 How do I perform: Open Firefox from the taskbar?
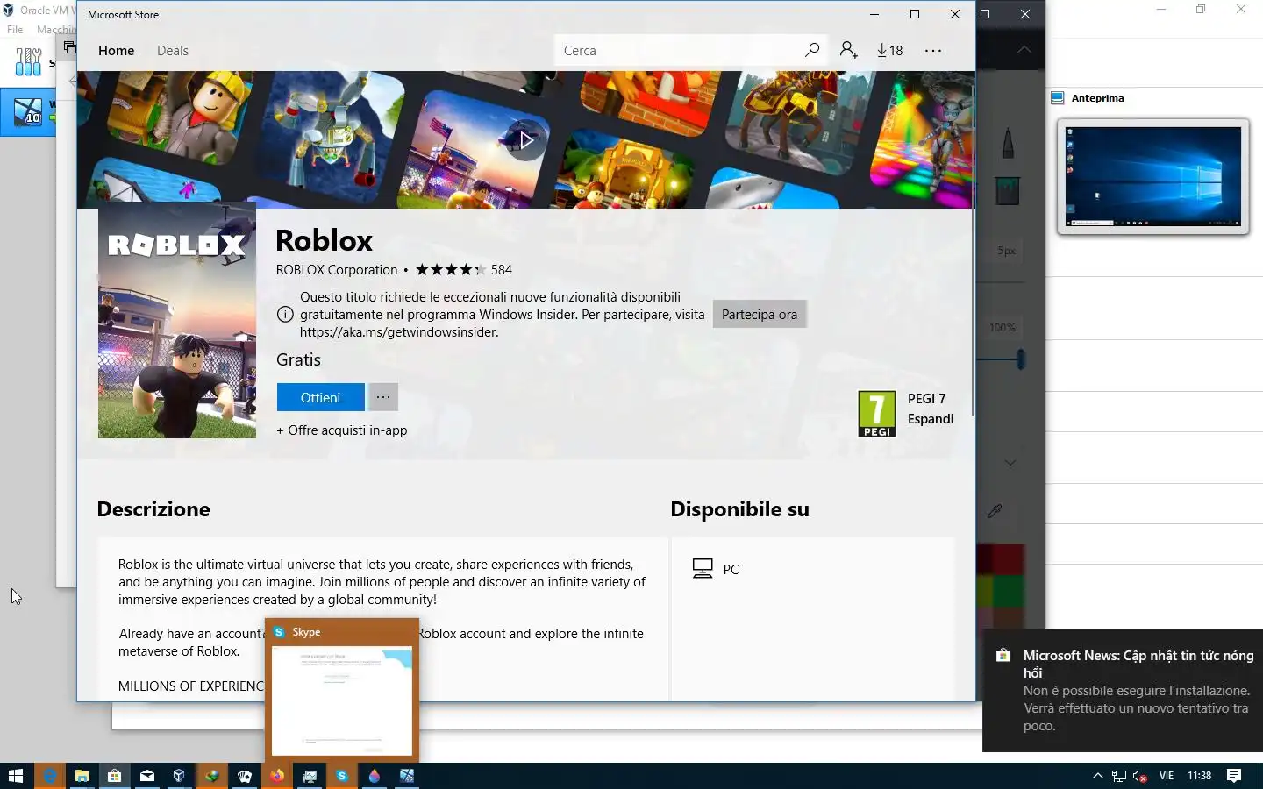pos(277,776)
